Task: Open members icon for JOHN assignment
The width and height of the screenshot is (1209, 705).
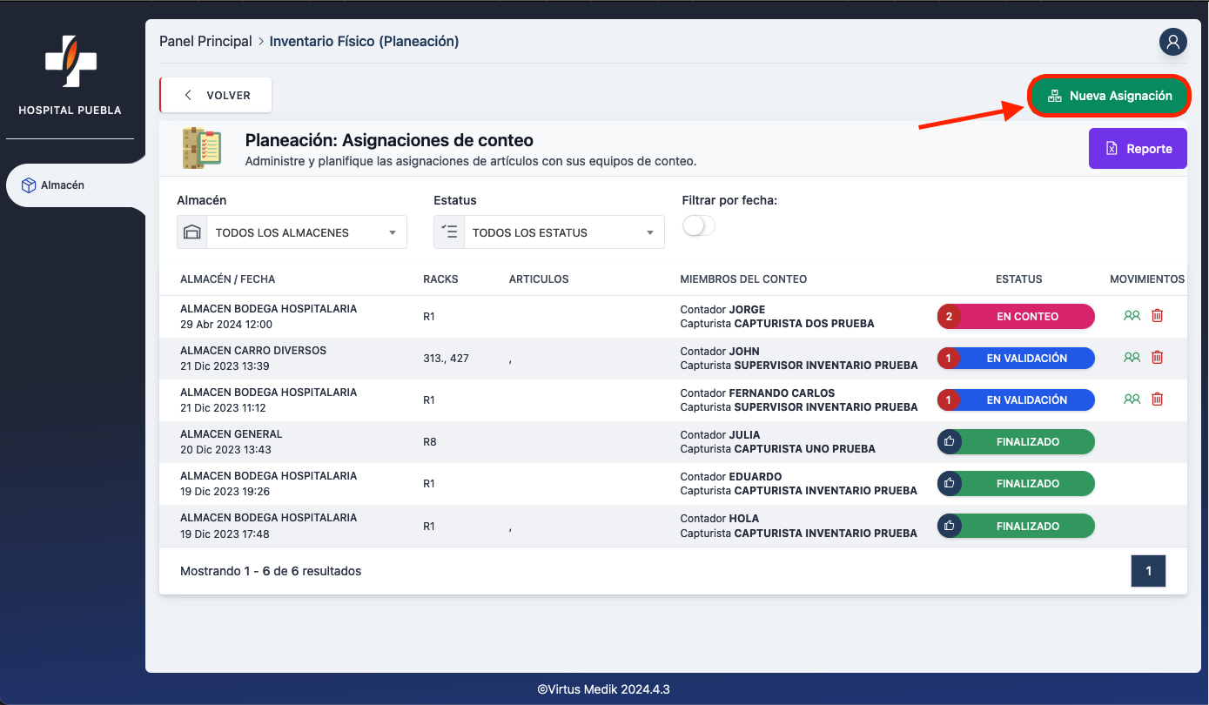Action: 1132,358
